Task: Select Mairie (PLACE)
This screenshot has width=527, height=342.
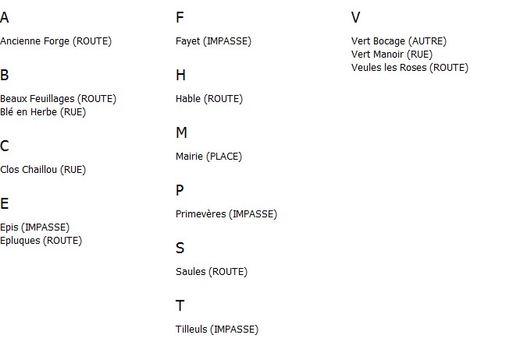Action: click(208, 157)
